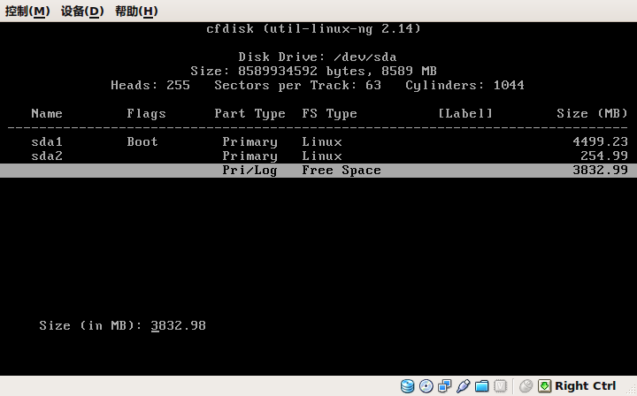Click the Cylinders: 1044 text
The width and height of the screenshot is (637, 396).
464,85
